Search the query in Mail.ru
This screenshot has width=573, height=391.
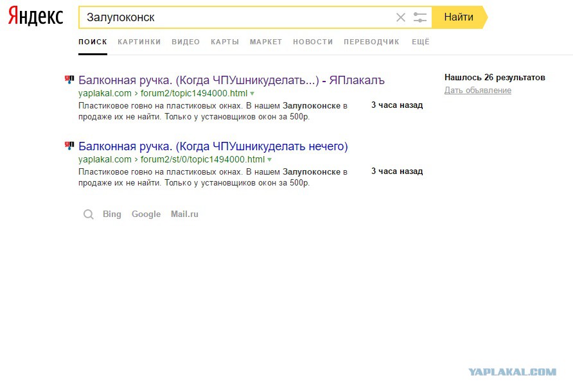[x=184, y=214]
